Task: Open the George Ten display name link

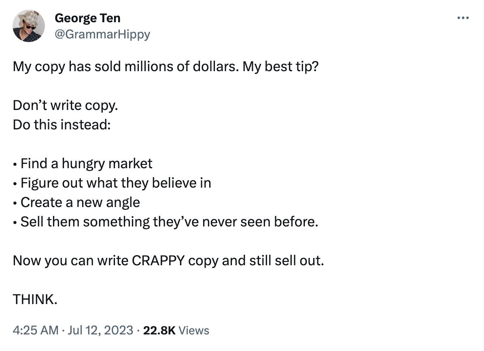Action: (87, 18)
